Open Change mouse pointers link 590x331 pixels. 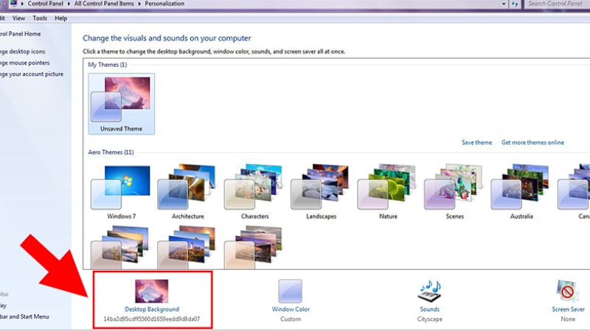(x=25, y=63)
